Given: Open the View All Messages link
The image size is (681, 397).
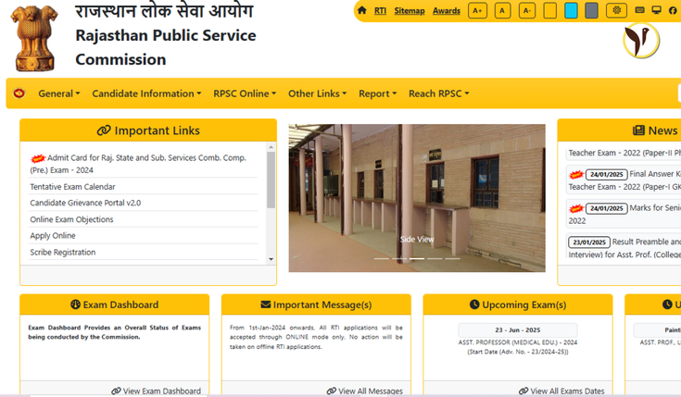Looking at the screenshot, I should click(364, 391).
